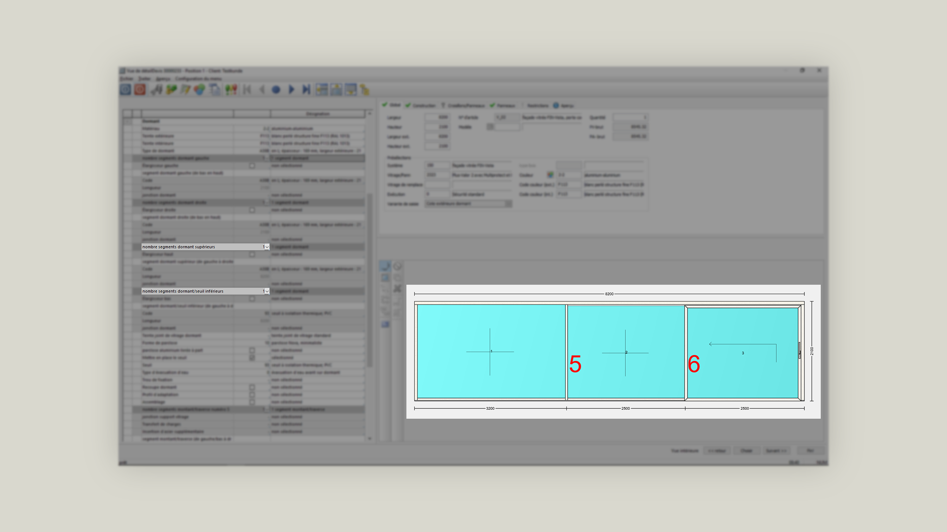The image size is (947, 532).
Task: Select the arrow tool in drawing toolbar
Action: 385,266
